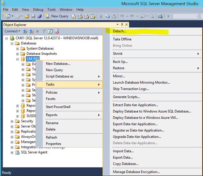Click the Paste clipboard icon

click(x=114, y=16)
